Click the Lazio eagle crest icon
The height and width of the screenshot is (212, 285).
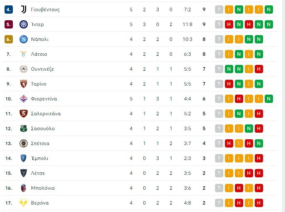[23, 54]
